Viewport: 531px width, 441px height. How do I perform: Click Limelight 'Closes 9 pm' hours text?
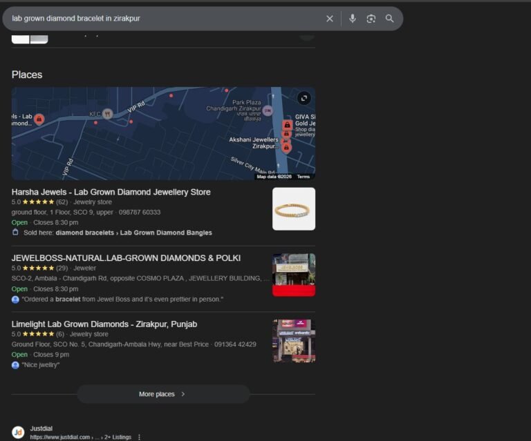[51, 355]
